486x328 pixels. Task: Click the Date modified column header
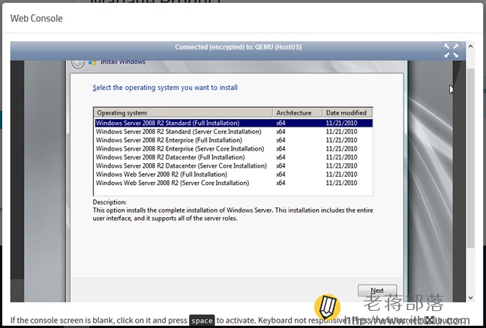pyautogui.click(x=347, y=112)
